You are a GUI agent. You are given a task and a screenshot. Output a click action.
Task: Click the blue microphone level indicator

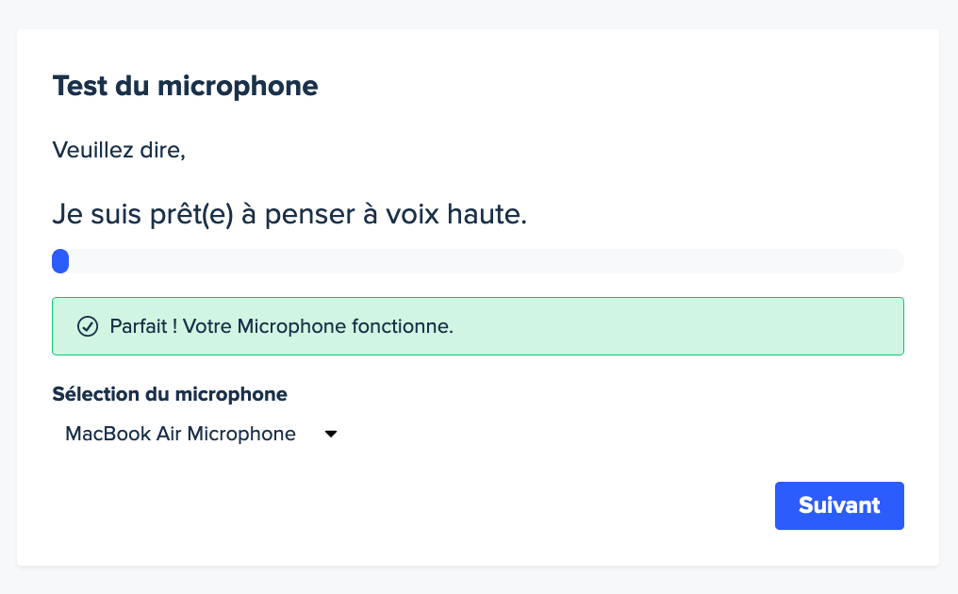[x=60, y=261]
